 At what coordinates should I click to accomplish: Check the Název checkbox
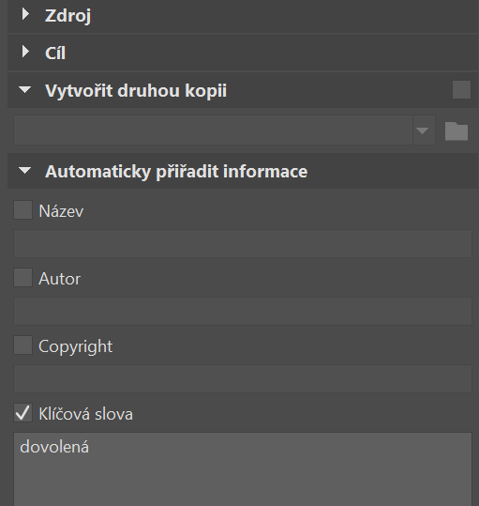pyautogui.click(x=22, y=210)
